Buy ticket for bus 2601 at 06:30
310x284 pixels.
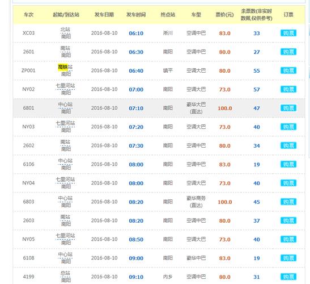[288, 52]
